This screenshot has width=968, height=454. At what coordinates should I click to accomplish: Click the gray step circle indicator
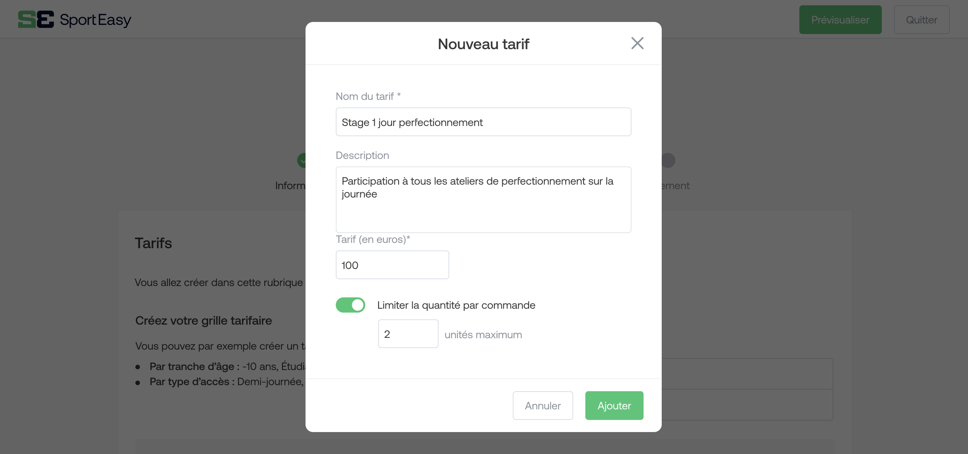point(669,160)
